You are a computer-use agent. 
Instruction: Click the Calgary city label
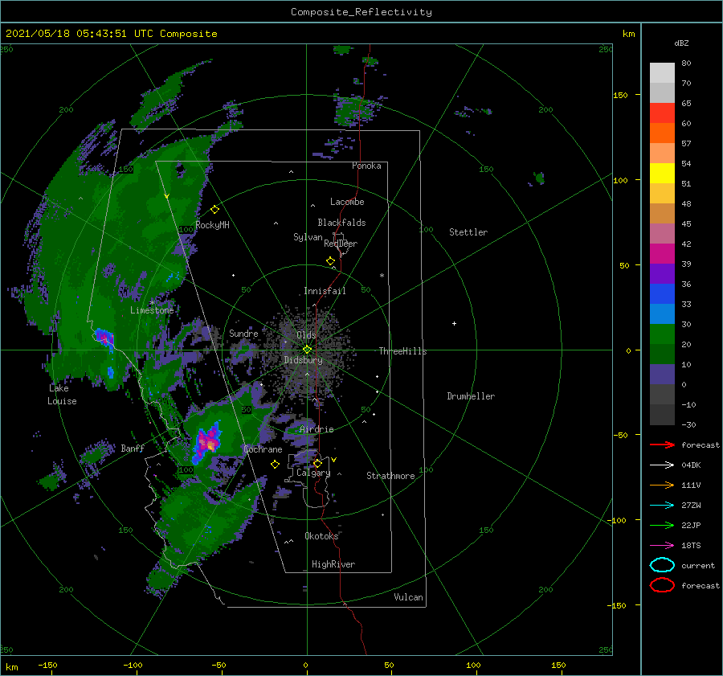pos(313,473)
